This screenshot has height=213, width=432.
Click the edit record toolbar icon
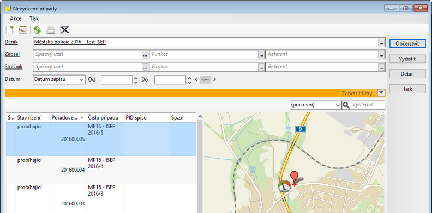point(23,30)
